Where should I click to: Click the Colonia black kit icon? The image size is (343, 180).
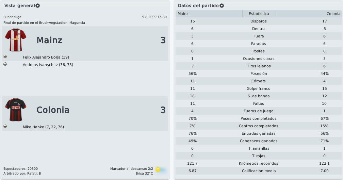click(x=16, y=110)
